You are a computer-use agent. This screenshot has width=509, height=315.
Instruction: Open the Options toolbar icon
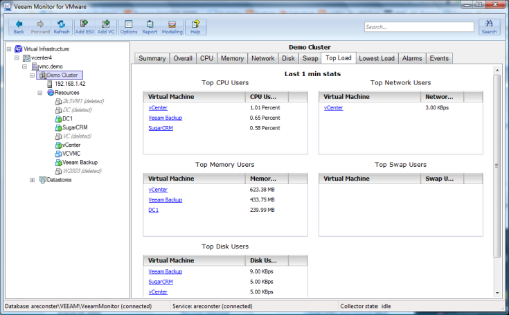coord(129,27)
